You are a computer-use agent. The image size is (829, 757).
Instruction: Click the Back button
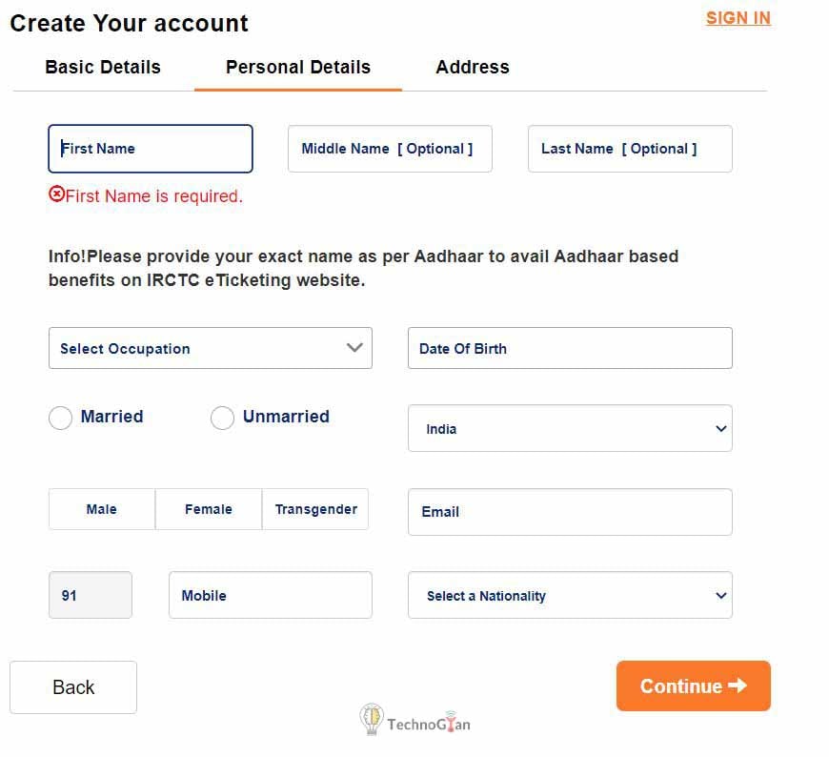pos(73,687)
